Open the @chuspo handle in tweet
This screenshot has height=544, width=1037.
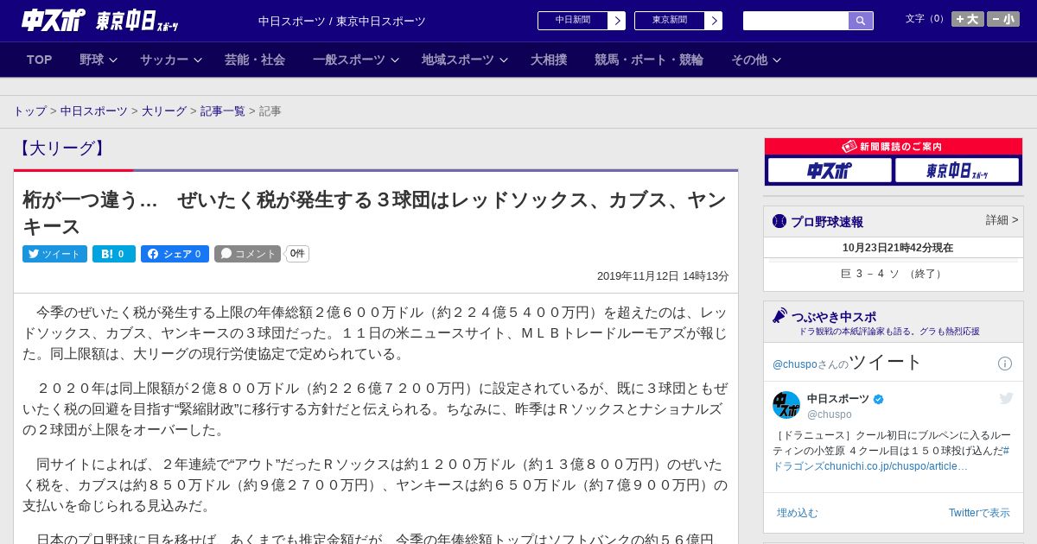[x=830, y=414]
